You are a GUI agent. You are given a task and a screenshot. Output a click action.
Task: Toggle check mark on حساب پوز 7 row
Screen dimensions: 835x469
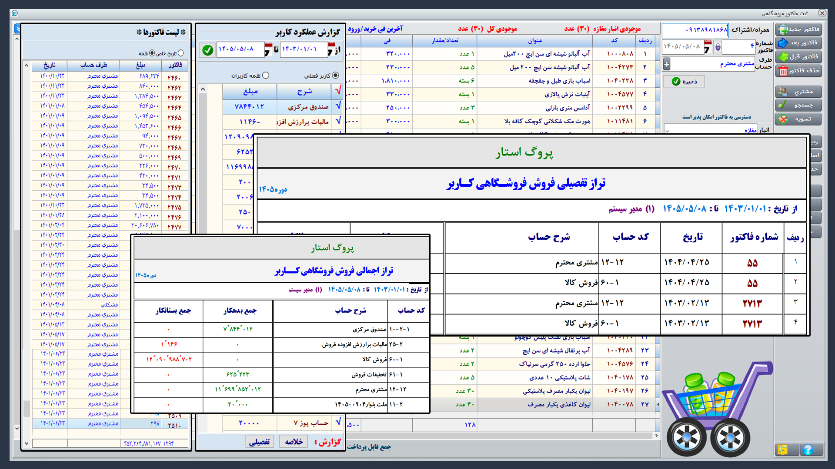tap(338, 422)
